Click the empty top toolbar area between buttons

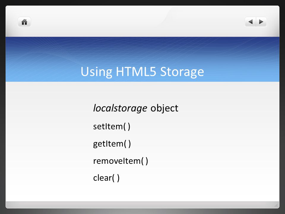[x=138, y=22]
